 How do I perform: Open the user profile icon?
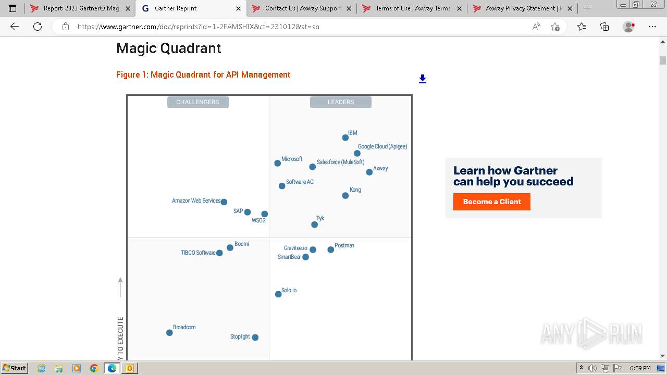(x=628, y=27)
